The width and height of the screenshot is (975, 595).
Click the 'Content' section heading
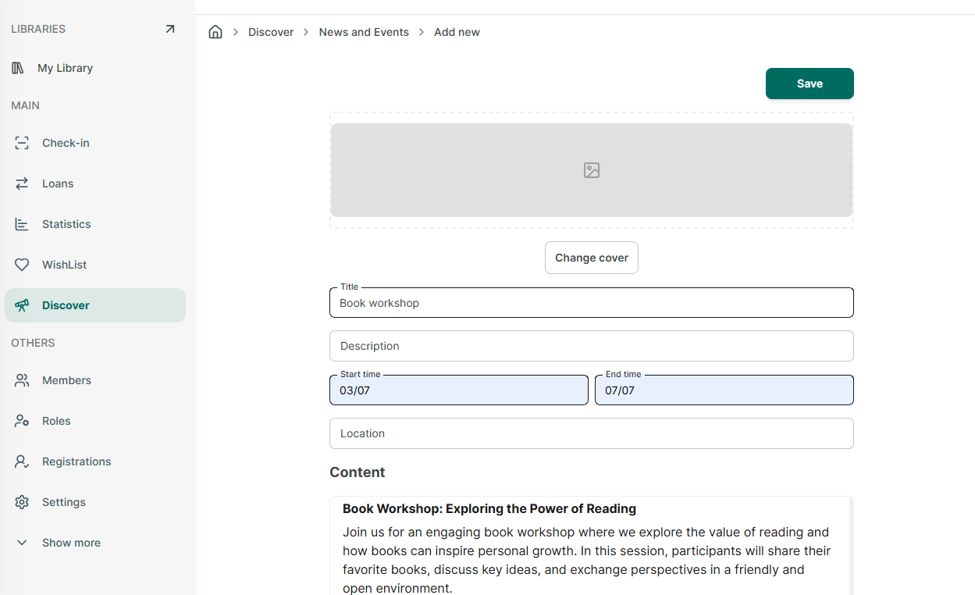point(358,472)
